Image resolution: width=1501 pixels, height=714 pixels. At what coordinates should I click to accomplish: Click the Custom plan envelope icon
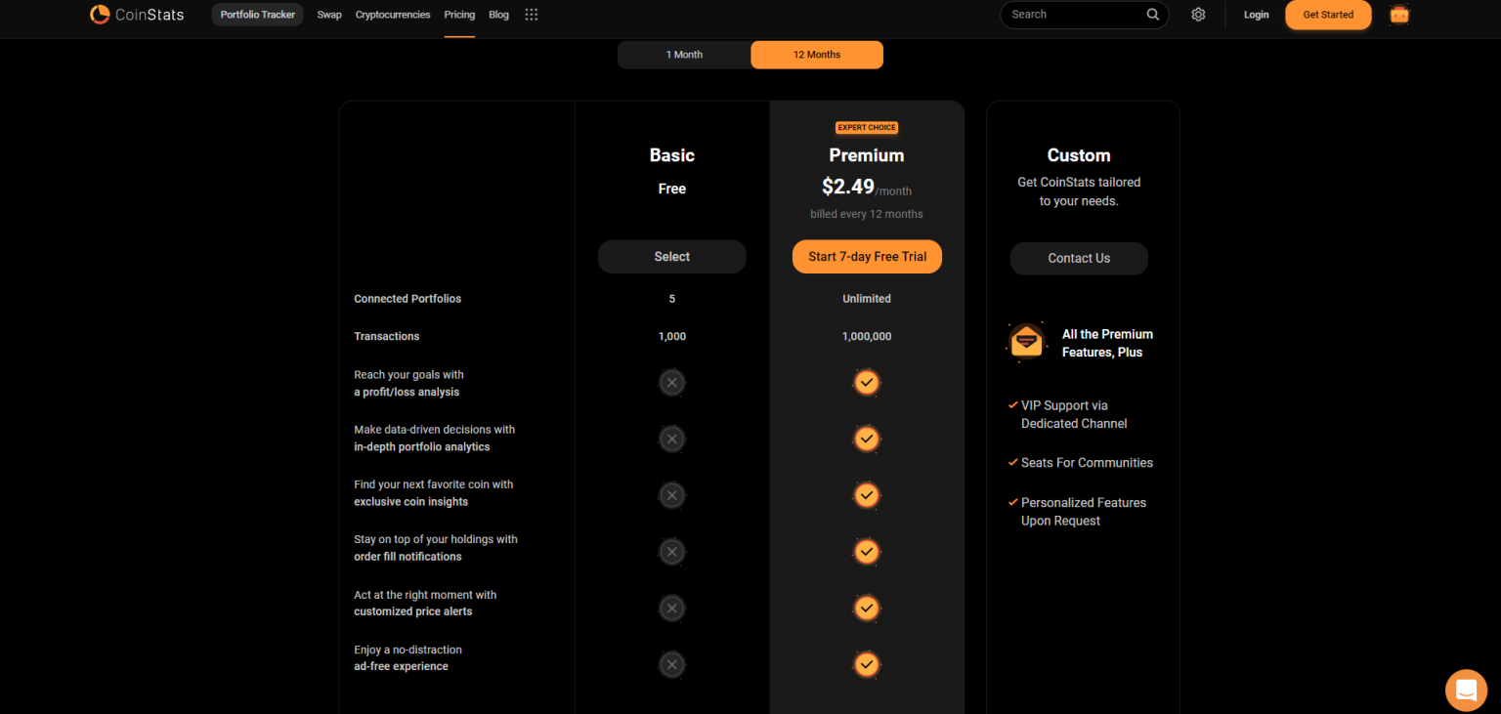pos(1026,342)
